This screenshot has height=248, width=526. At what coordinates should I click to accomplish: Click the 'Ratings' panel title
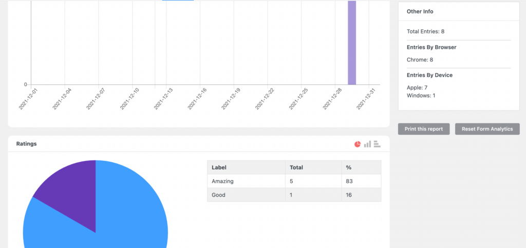coord(27,144)
